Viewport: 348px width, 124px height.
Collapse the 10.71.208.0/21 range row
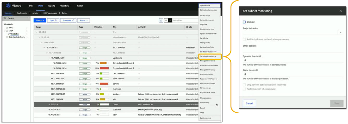coord(44,48)
